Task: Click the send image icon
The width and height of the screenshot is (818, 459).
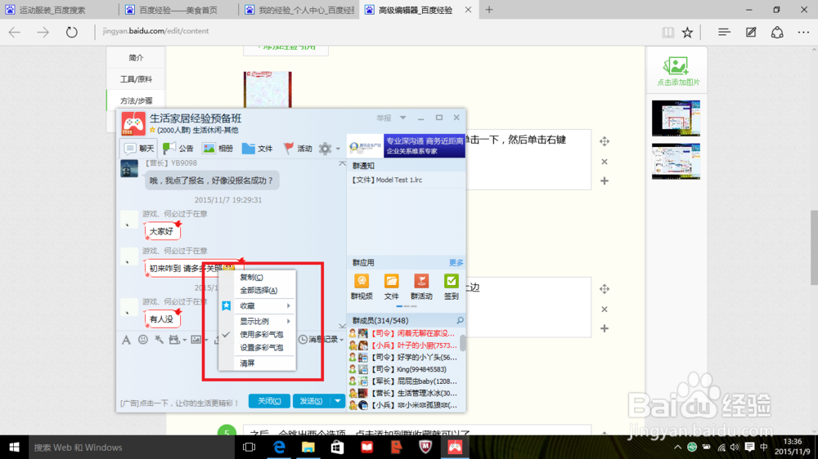Action: [x=196, y=340]
